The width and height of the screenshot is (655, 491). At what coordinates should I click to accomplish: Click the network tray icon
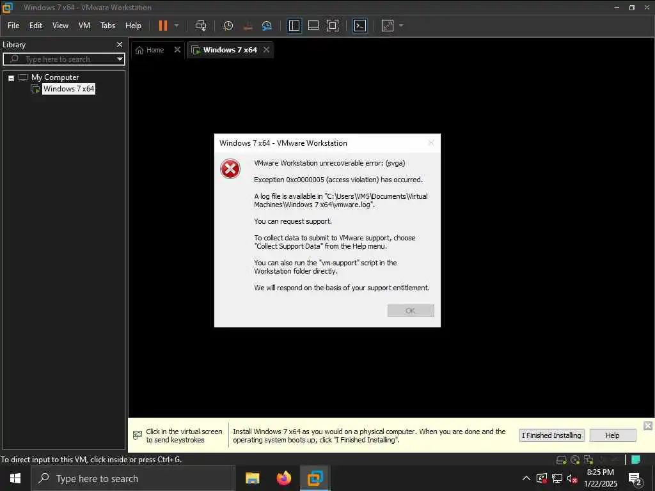pyautogui.click(x=557, y=478)
